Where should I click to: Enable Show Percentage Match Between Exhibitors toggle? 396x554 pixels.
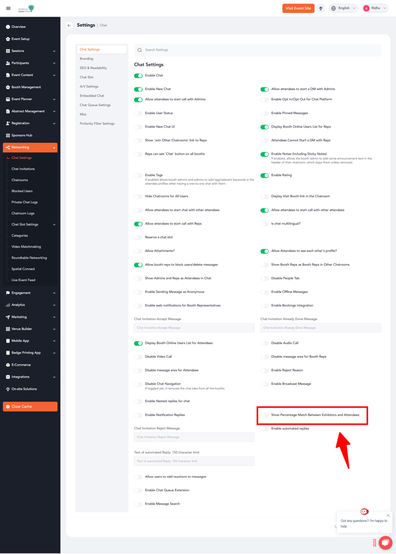(264, 415)
